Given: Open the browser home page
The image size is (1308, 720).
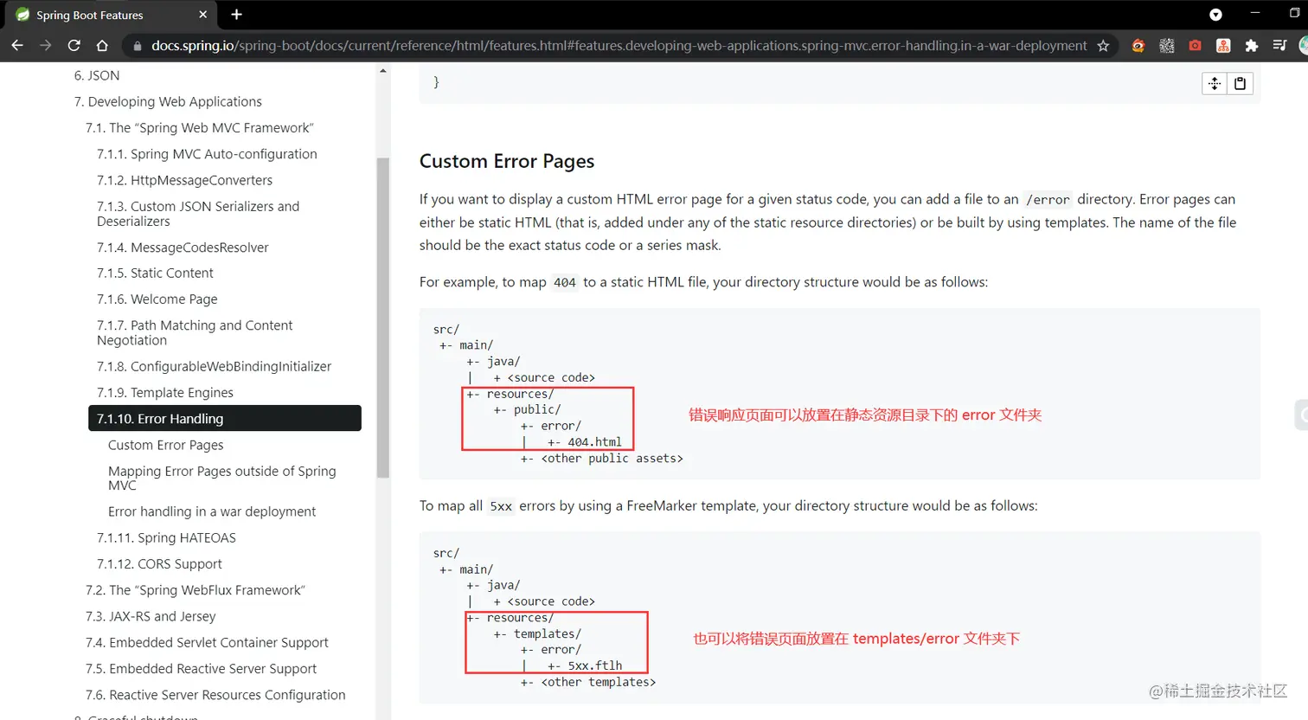Looking at the screenshot, I should pos(102,46).
